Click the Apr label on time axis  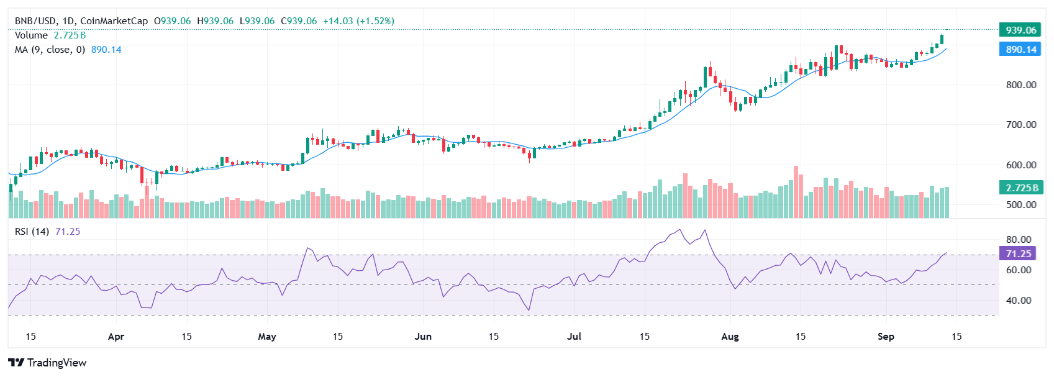pyautogui.click(x=116, y=337)
